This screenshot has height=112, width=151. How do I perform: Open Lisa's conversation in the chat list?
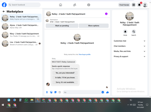(x=21, y=43)
